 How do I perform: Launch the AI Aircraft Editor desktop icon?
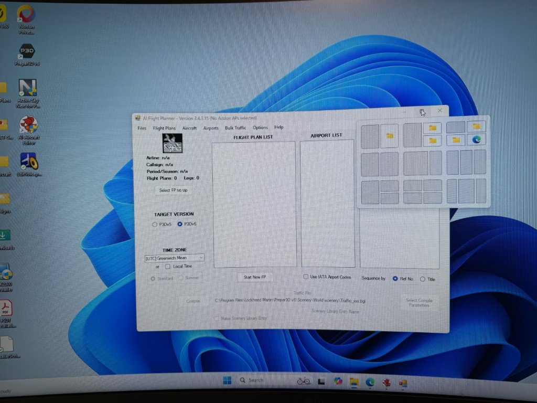point(28,125)
